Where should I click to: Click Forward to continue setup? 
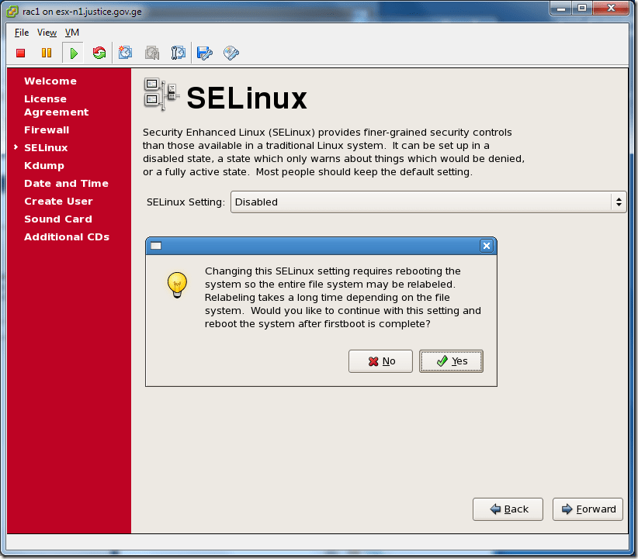point(588,509)
